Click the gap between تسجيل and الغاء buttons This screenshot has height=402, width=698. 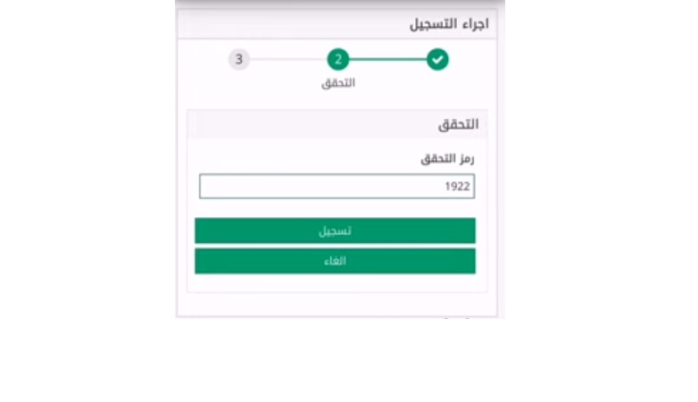tap(335, 246)
